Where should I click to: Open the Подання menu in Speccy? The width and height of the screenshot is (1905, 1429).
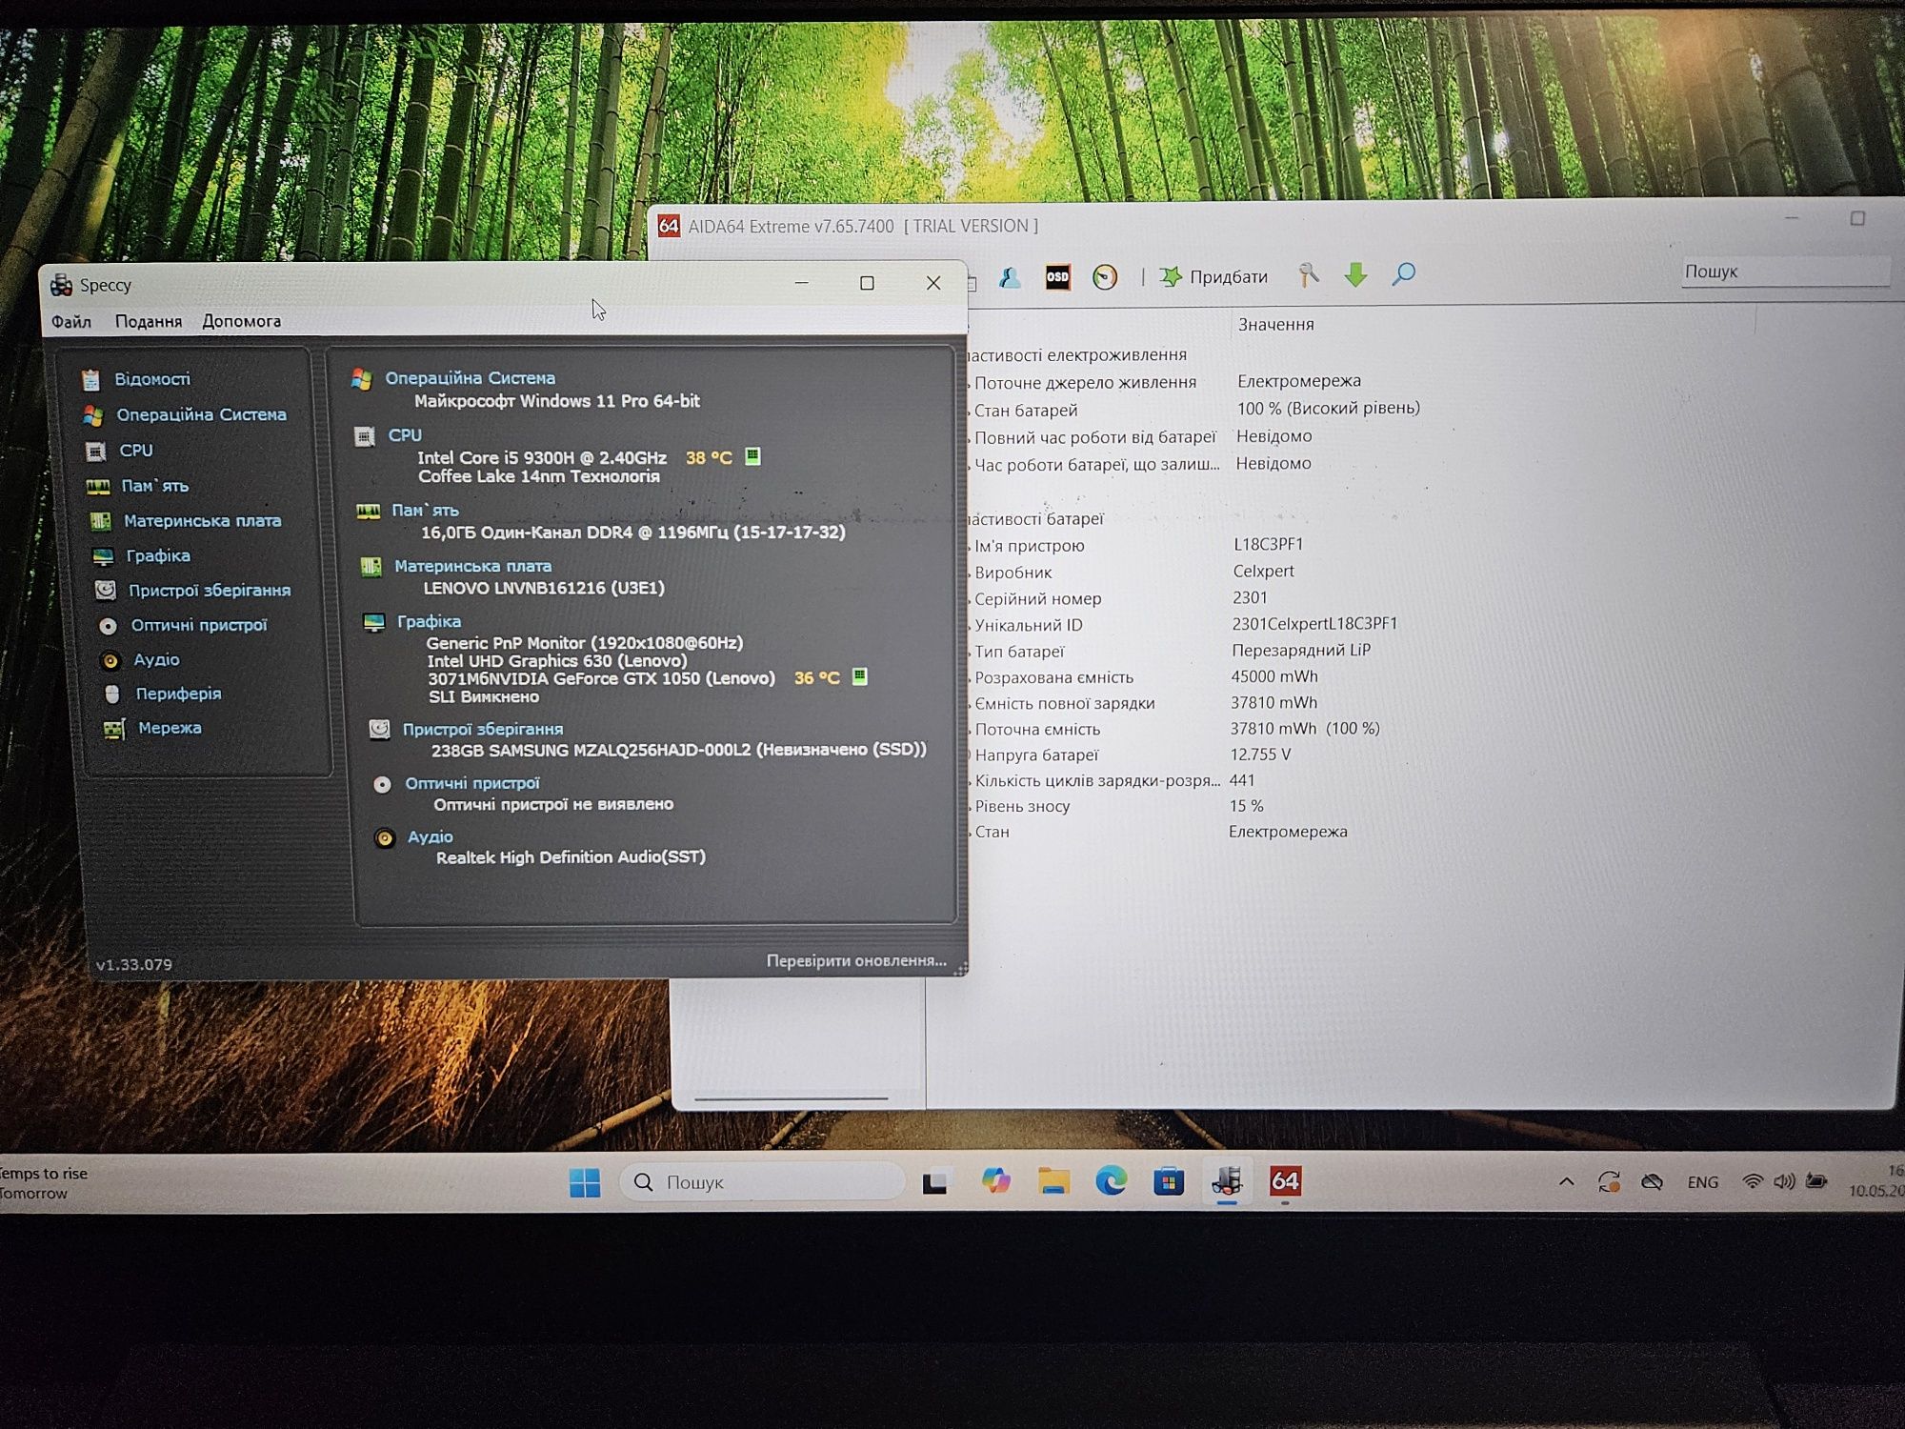(x=149, y=322)
